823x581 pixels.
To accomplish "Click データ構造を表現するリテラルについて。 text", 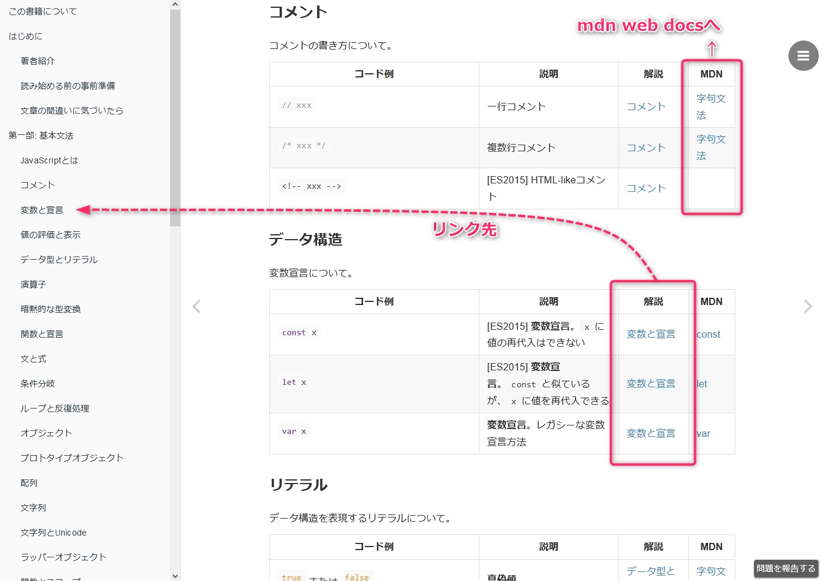I will pos(362,518).
